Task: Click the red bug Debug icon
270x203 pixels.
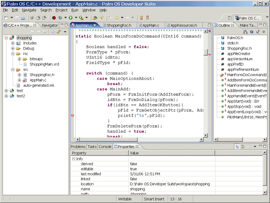Action: point(54,18)
